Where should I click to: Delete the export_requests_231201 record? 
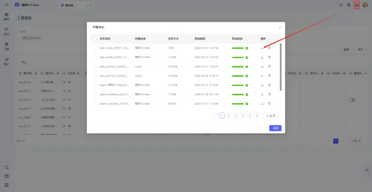click(x=269, y=104)
